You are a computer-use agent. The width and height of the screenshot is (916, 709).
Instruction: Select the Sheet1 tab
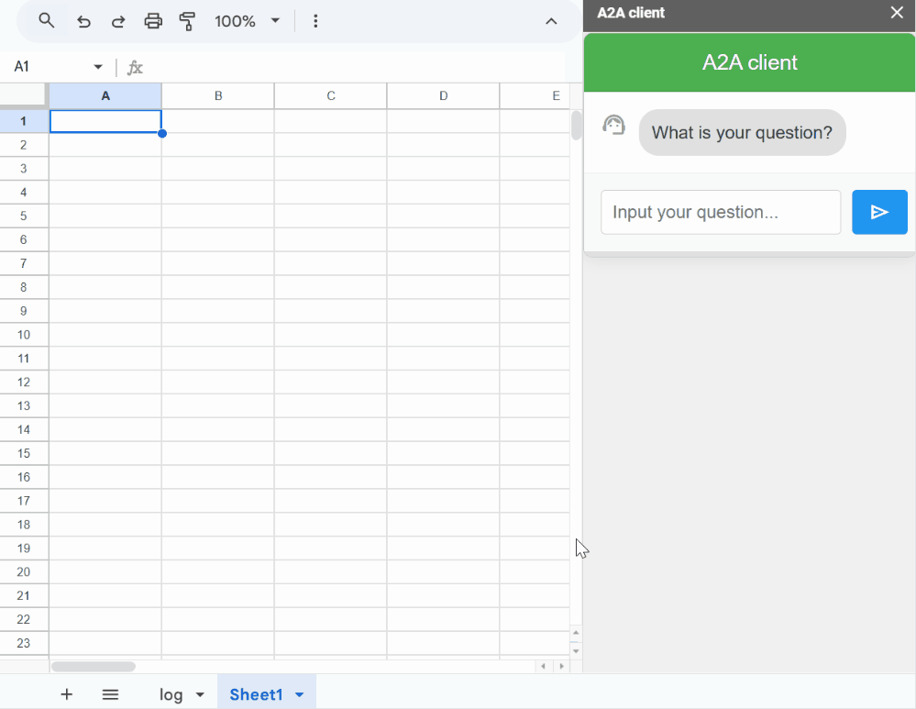[x=256, y=694]
